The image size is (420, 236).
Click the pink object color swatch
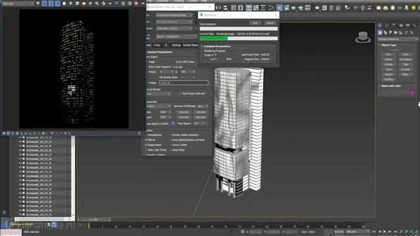click(x=413, y=92)
